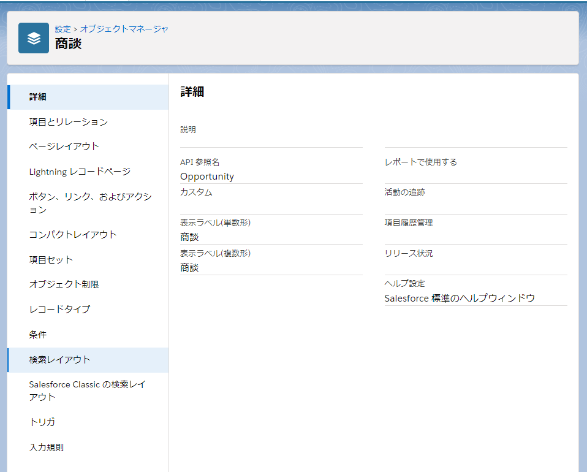Click the 商談 page title

68,44
